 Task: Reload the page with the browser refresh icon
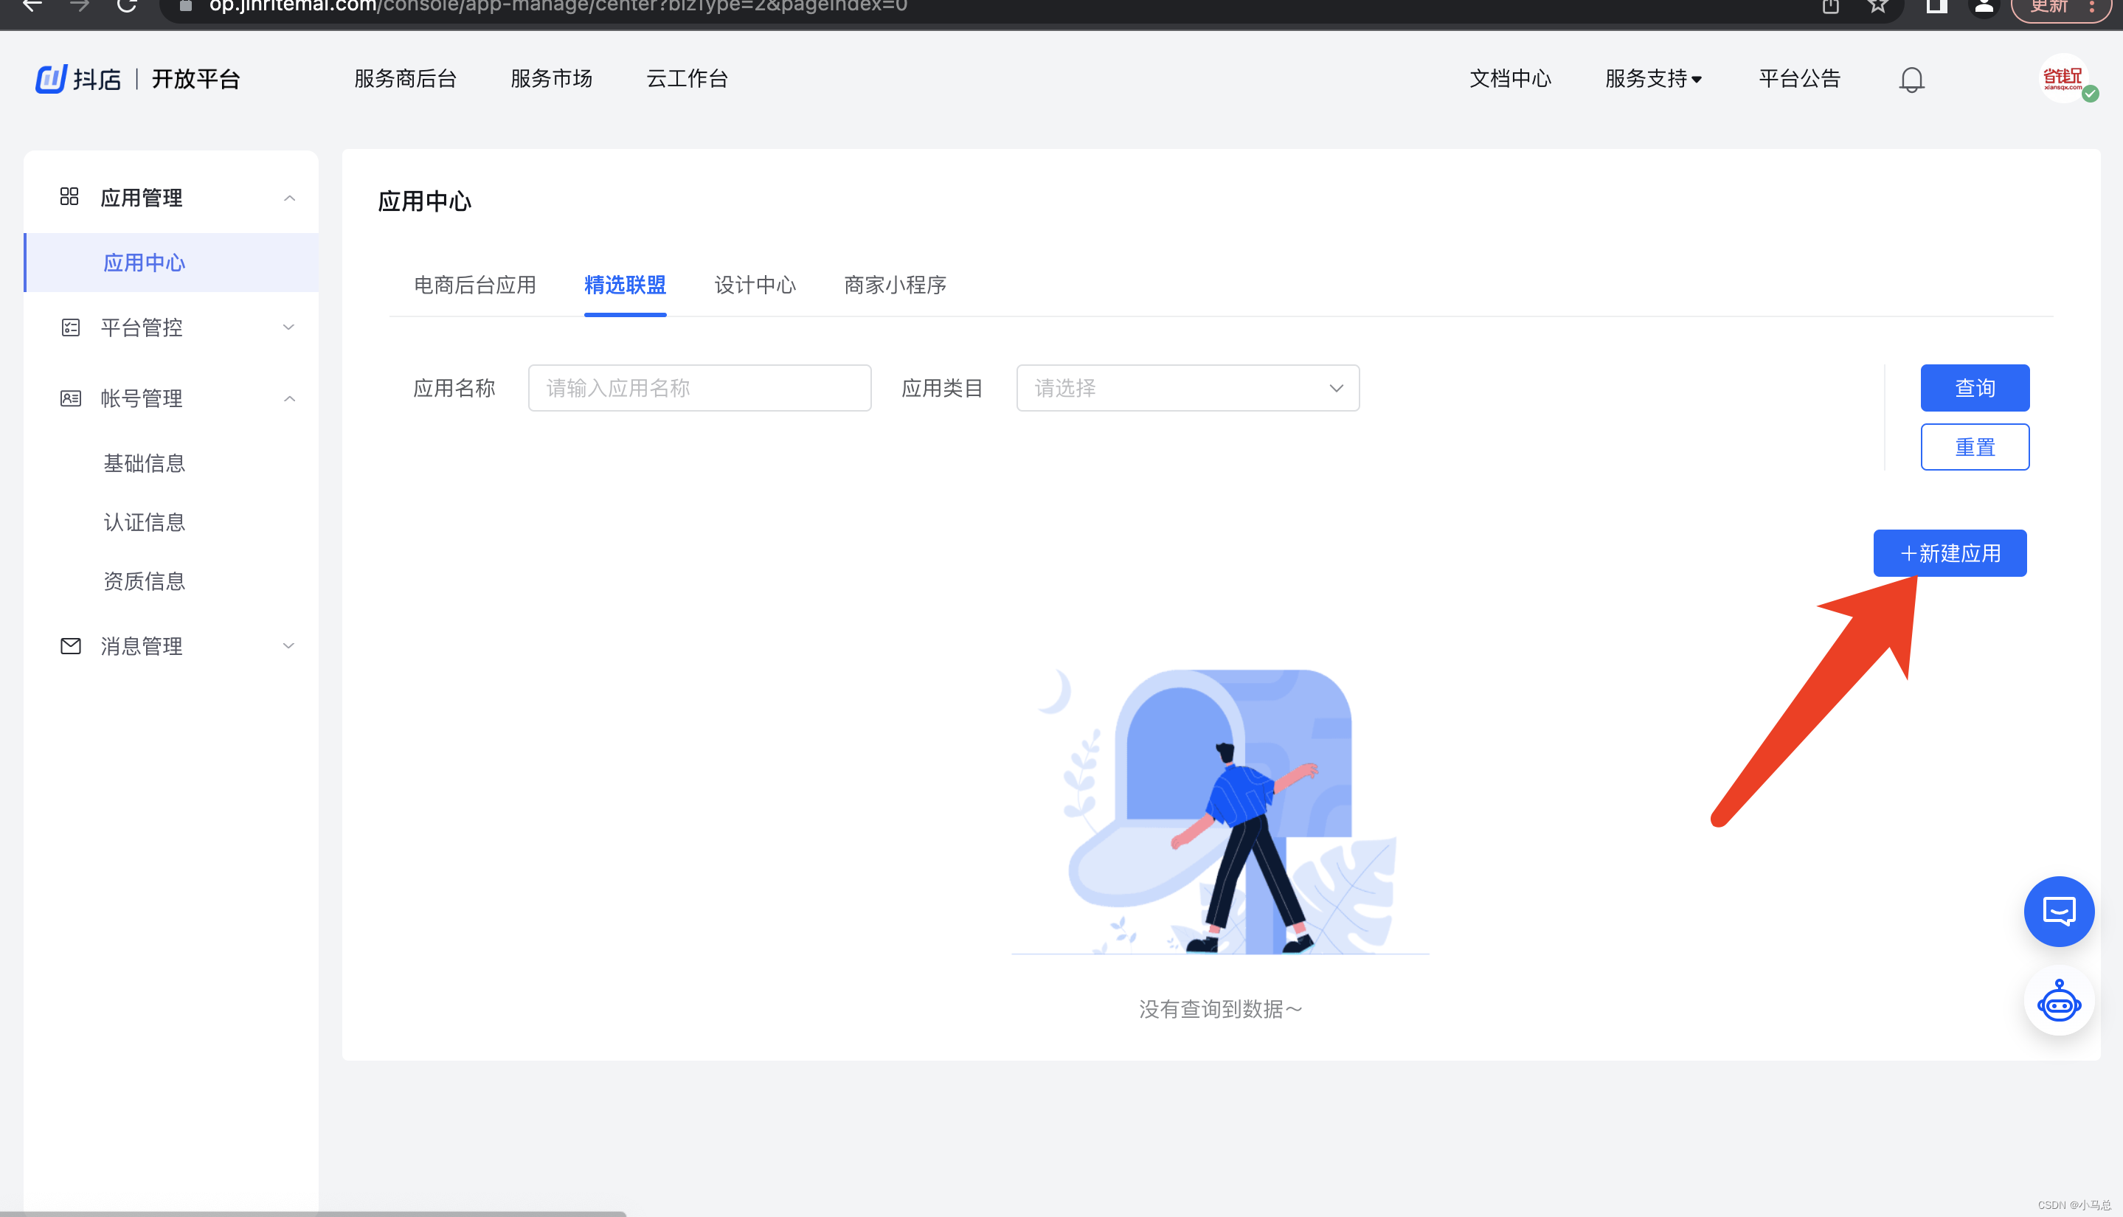(127, 7)
